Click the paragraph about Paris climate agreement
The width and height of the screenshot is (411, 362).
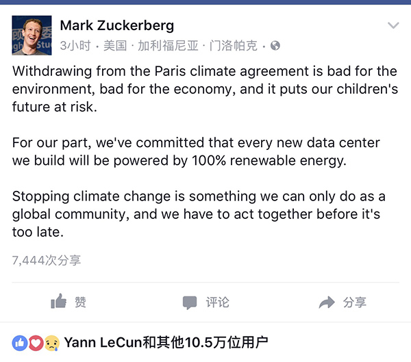click(205, 89)
